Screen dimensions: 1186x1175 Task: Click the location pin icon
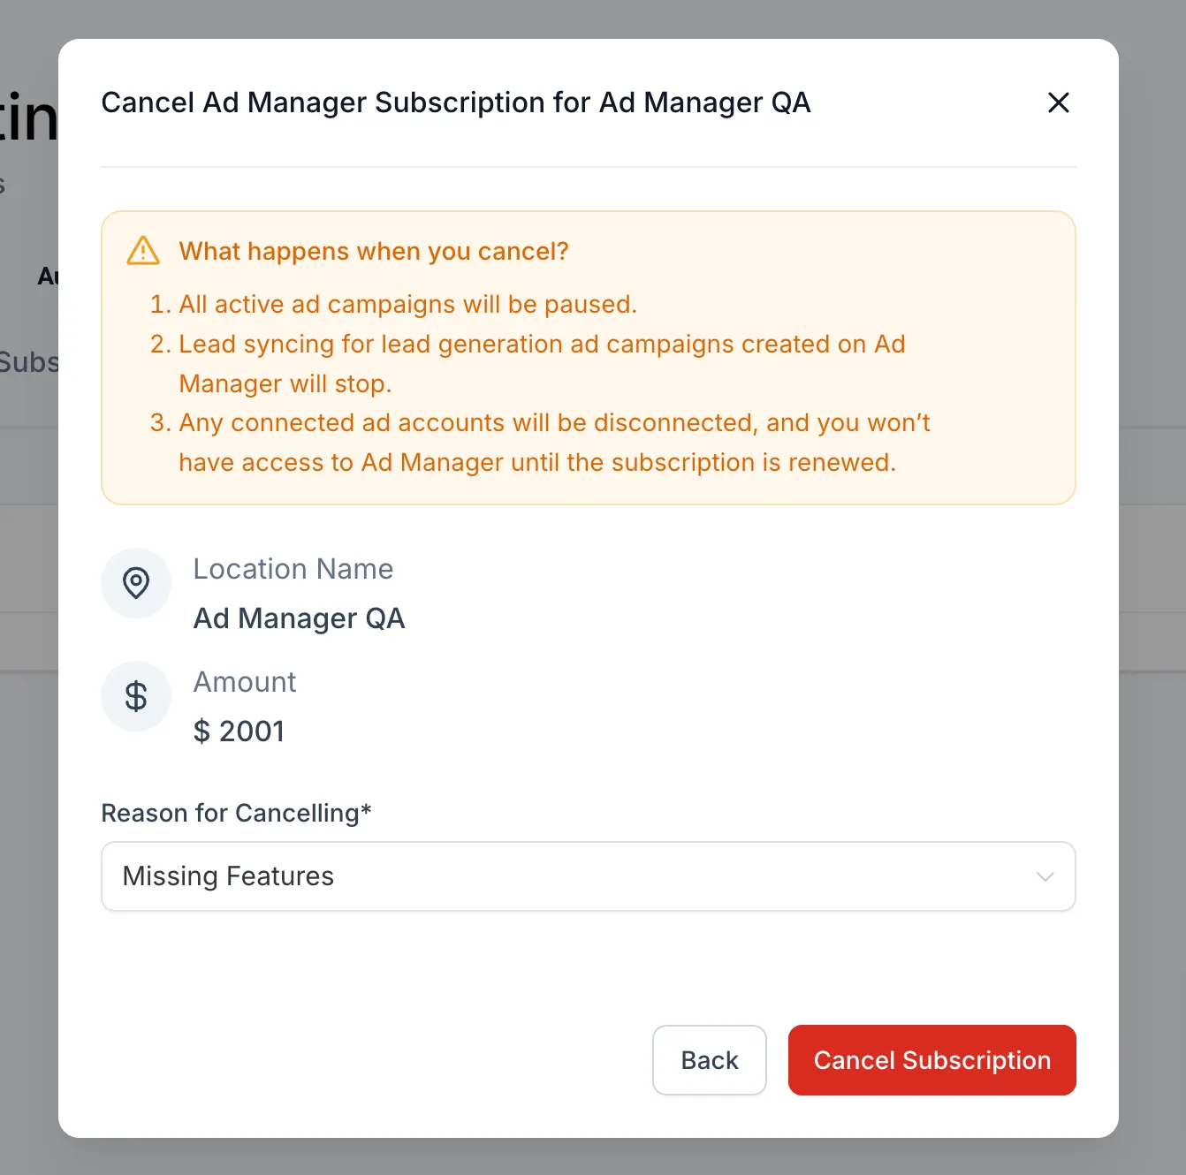[x=136, y=583]
